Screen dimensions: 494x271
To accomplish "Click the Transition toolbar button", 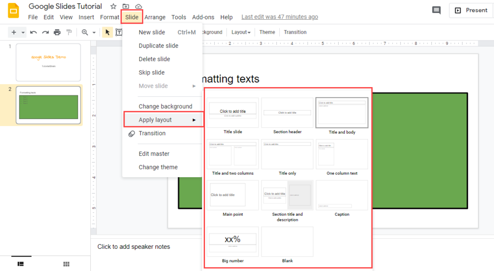I will point(295,32).
